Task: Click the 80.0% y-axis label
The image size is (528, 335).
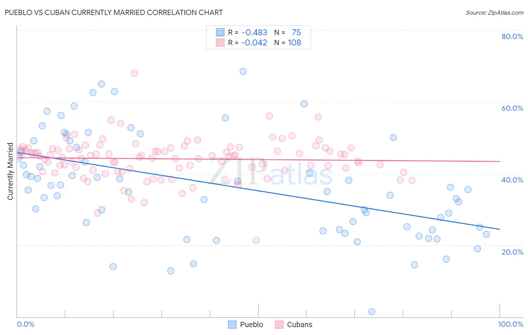Action: click(x=512, y=36)
